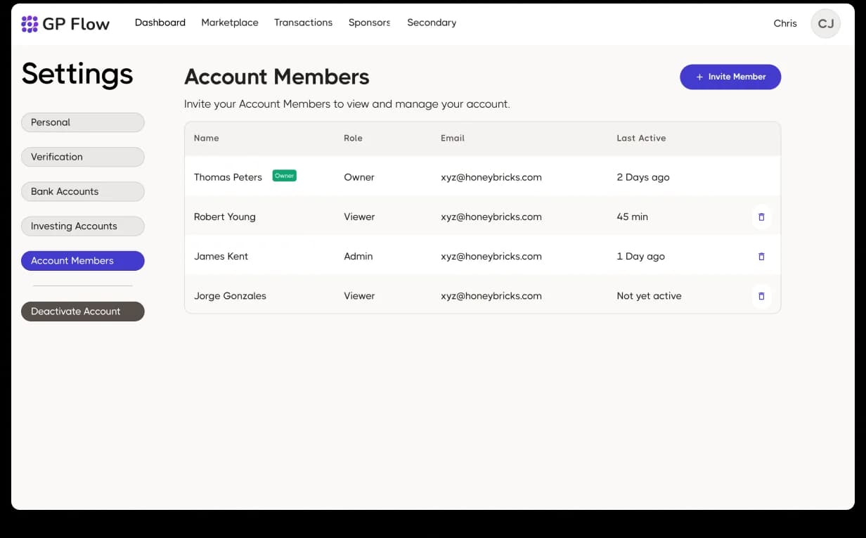Select the Thomas Peters name cell
This screenshot has height=538, width=866.
(228, 177)
